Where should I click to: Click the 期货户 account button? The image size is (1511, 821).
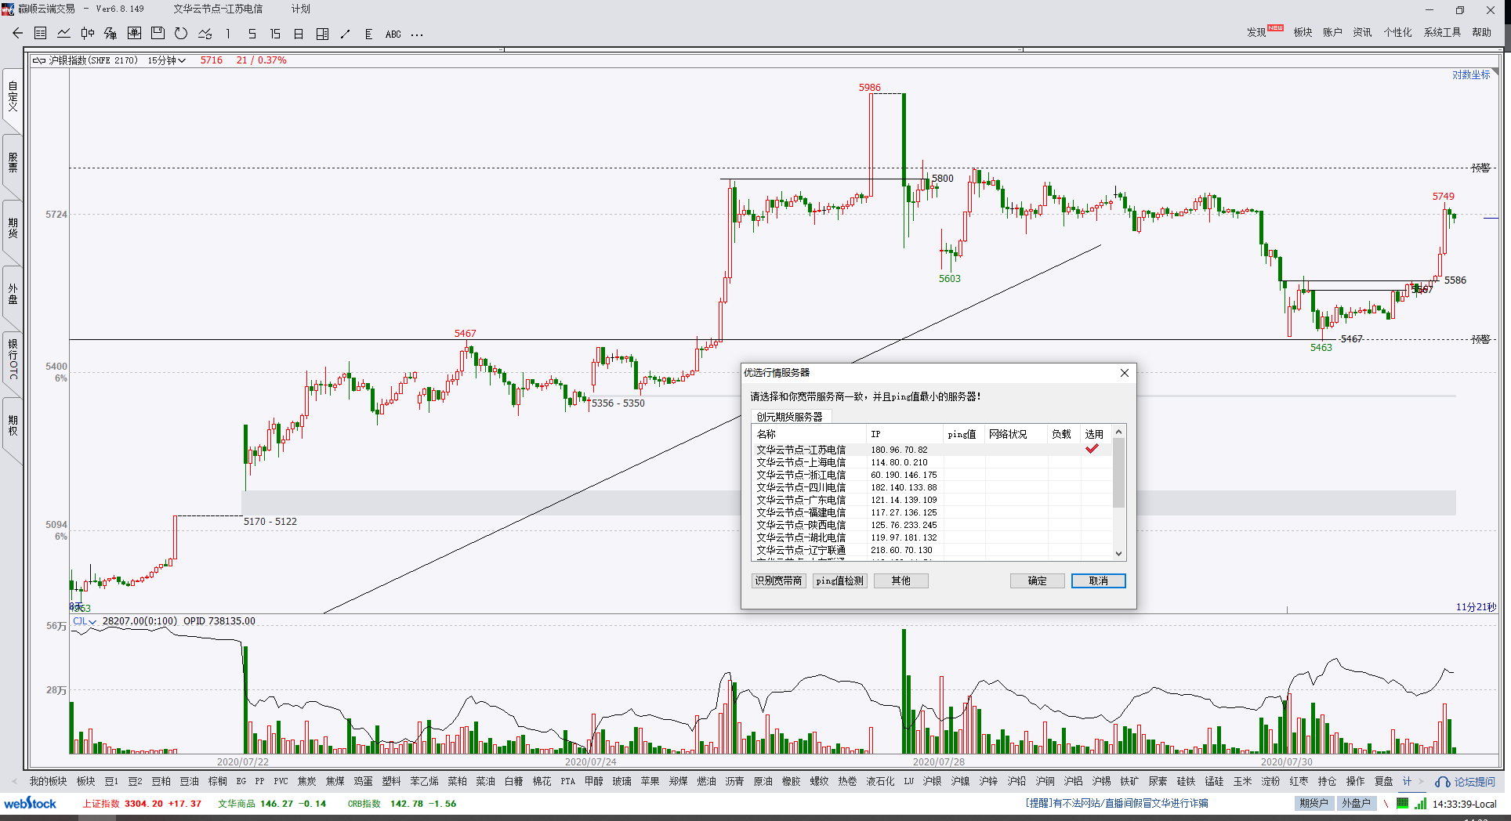click(x=1314, y=803)
